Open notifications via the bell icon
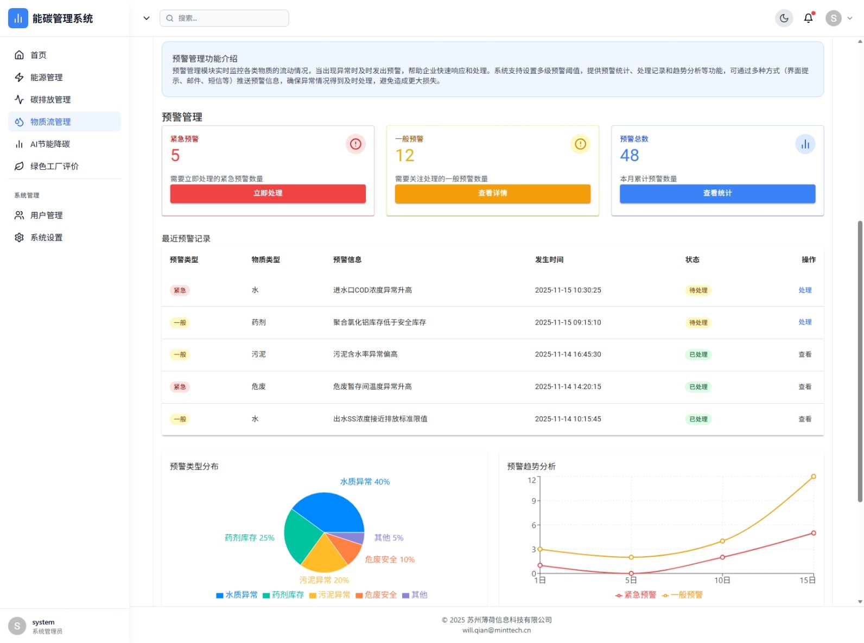864x643 pixels. pos(808,18)
